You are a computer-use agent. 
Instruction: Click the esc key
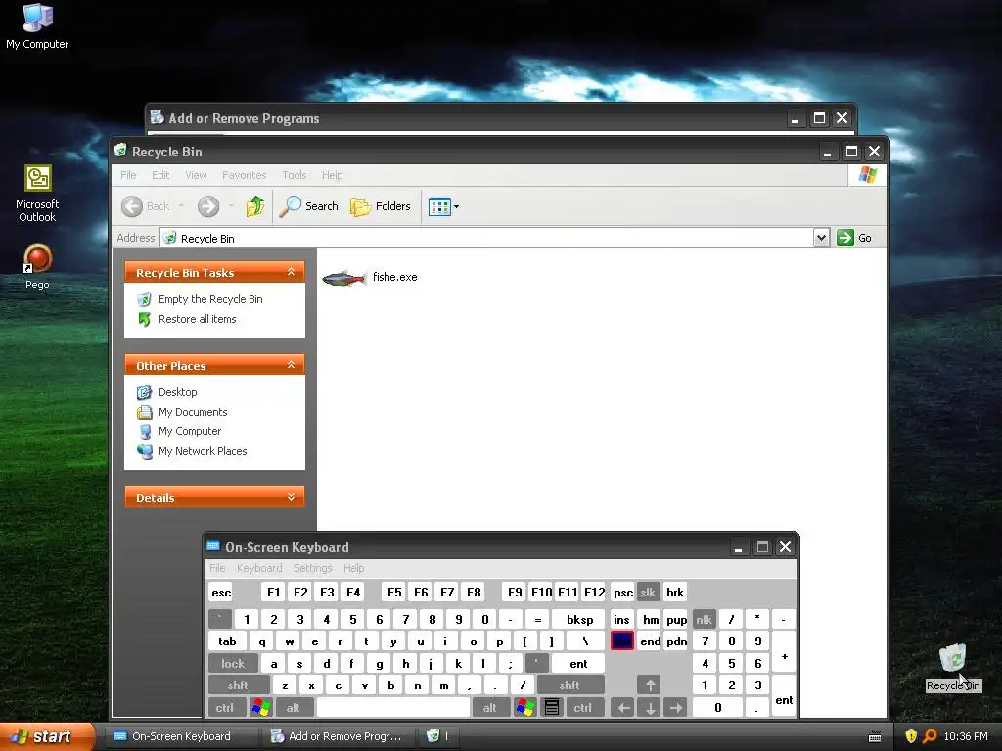click(221, 592)
